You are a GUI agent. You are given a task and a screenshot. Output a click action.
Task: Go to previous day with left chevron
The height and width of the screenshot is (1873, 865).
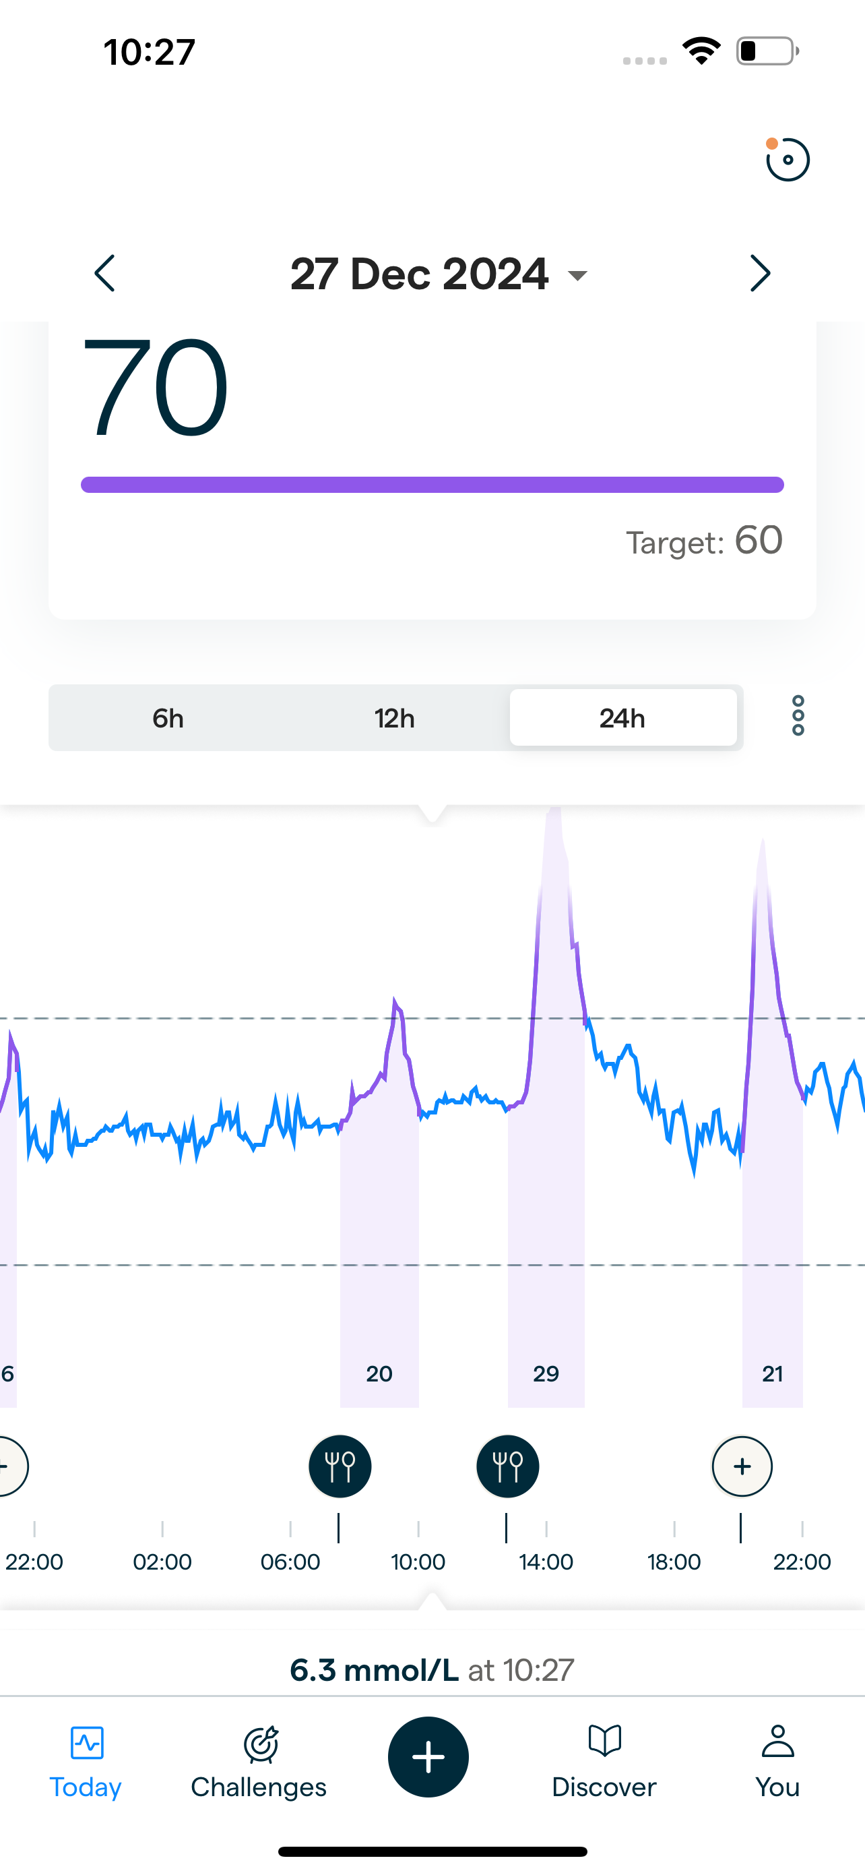pos(105,273)
